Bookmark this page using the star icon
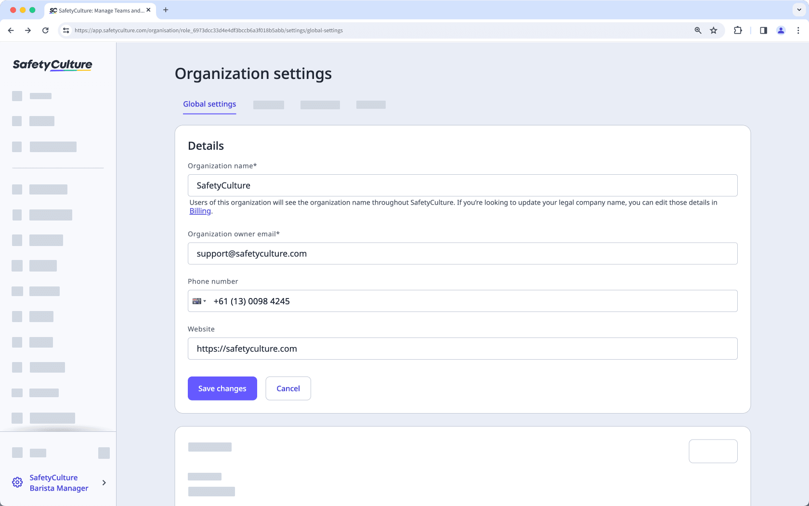The height and width of the screenshot is (506, 809). pyautogui.click(x=714, y=30)
